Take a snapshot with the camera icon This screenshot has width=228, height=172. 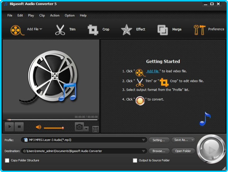click(x=79, y=127)
